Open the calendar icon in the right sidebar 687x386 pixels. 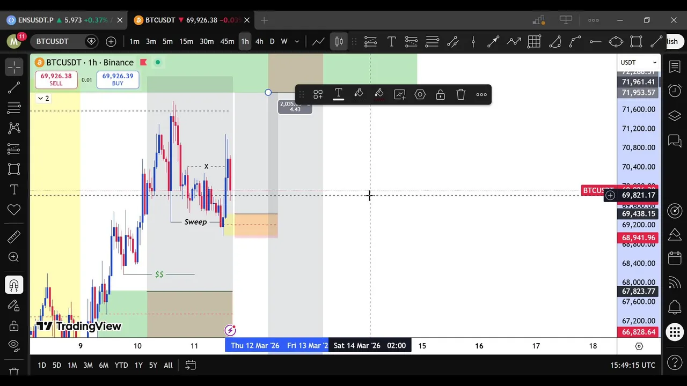[675, 258]
